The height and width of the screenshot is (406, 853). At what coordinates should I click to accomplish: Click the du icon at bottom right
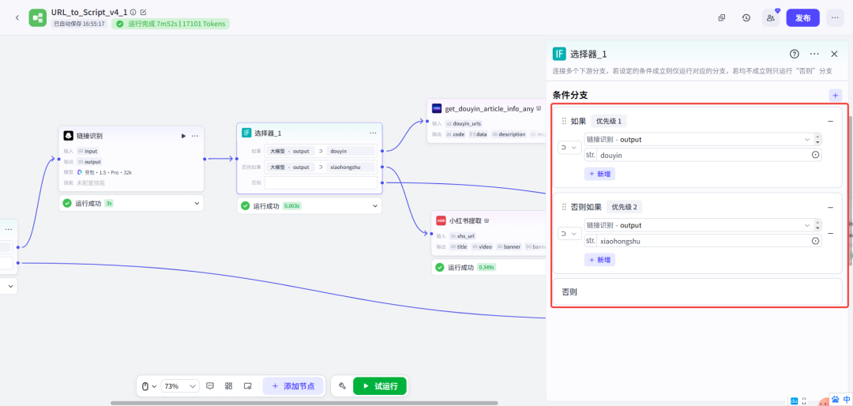click(794, 400)
